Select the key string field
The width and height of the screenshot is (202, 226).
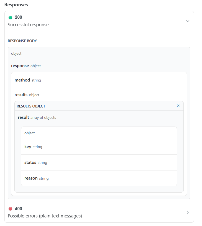coord(99,147)
